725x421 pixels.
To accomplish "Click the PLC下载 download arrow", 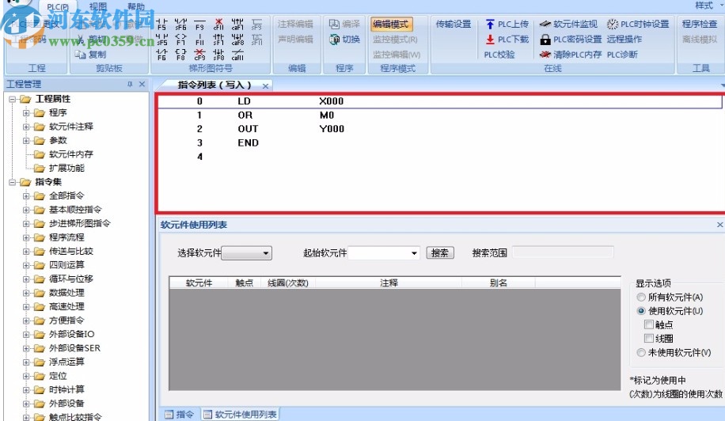I will (490, 40).
